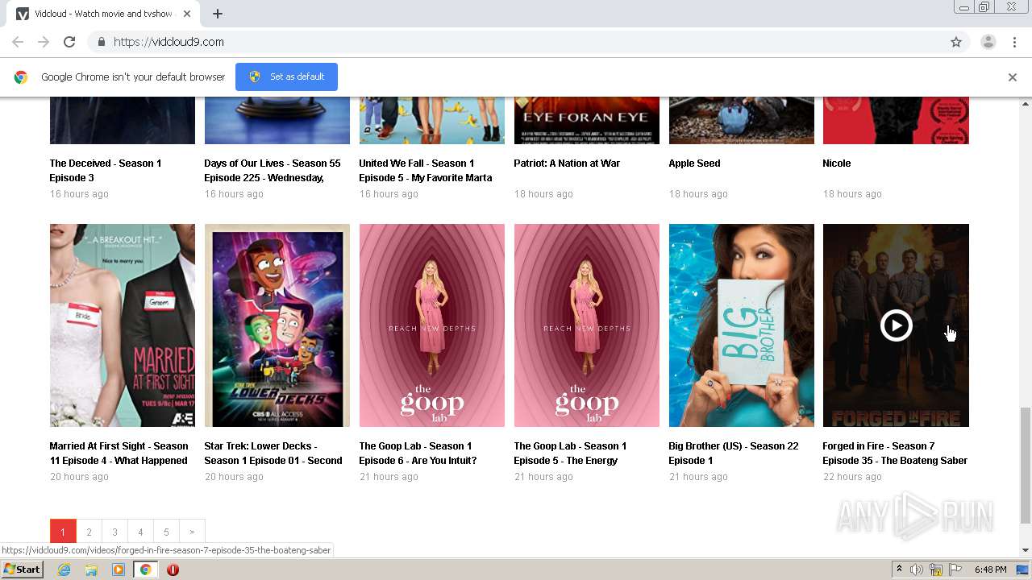Screen dimensions: 1032x580
Task: Open Star Trek Lower Decks title link
Action: tap(273, 454)
